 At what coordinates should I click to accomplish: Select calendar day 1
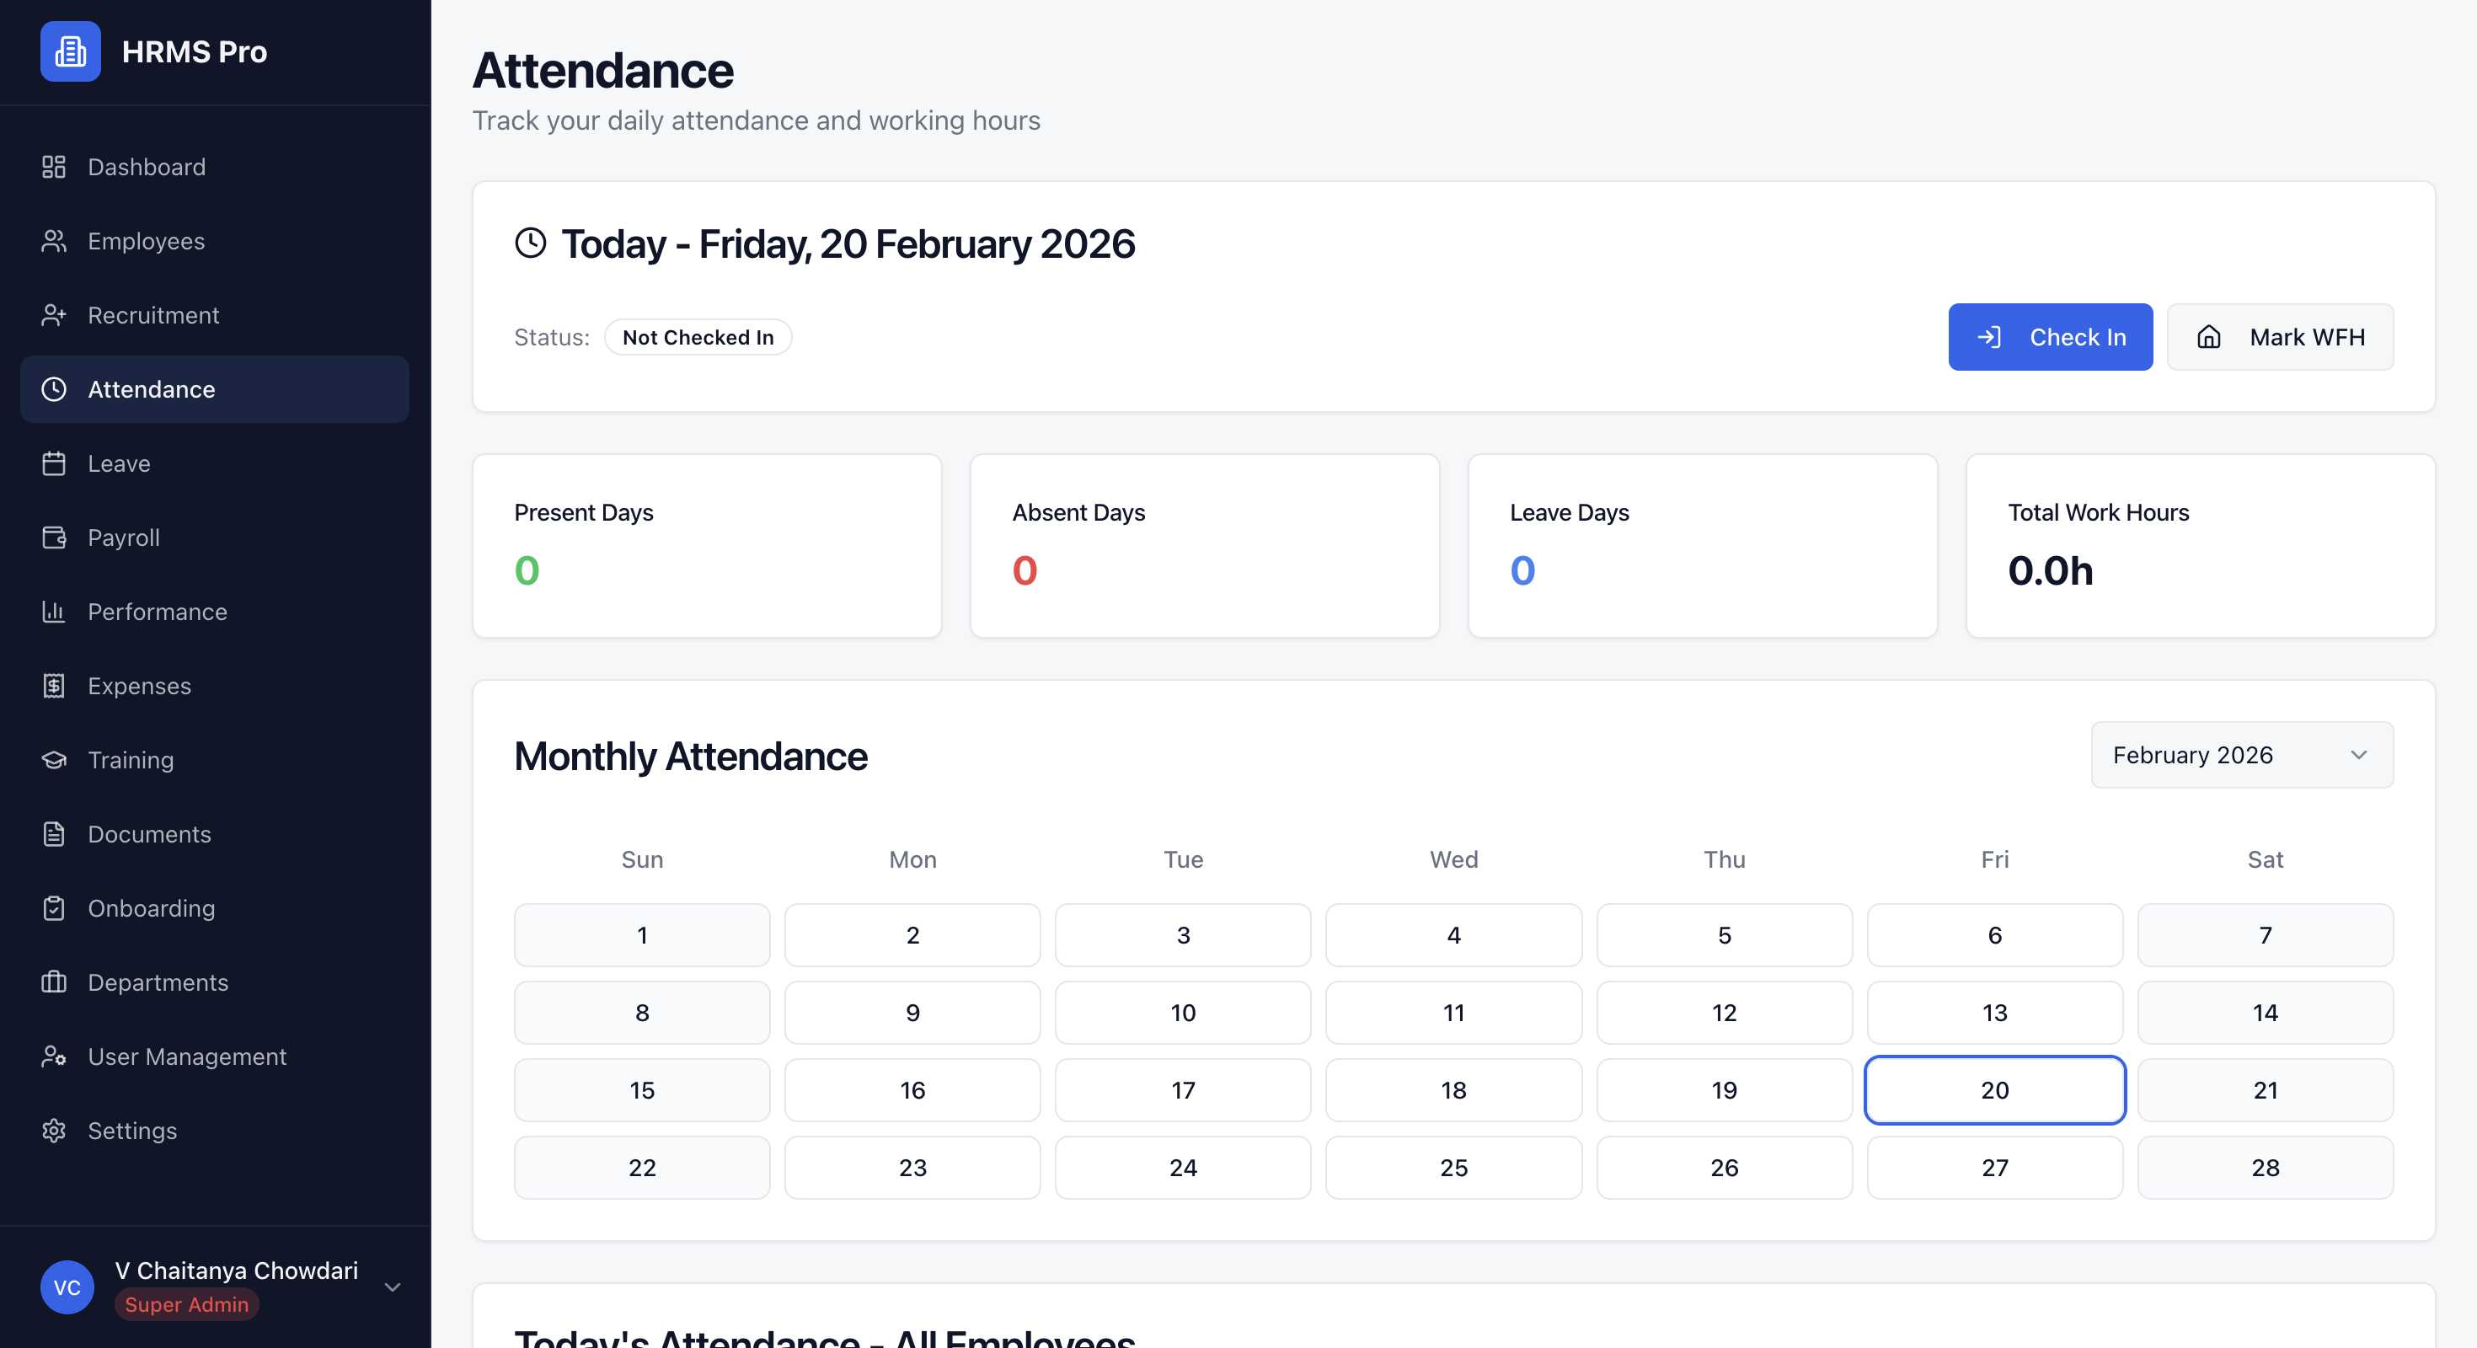pyautogui.click(x=641, y=934)
